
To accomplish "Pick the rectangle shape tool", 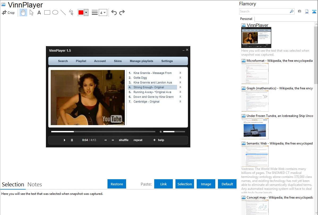I will point(47,12).
